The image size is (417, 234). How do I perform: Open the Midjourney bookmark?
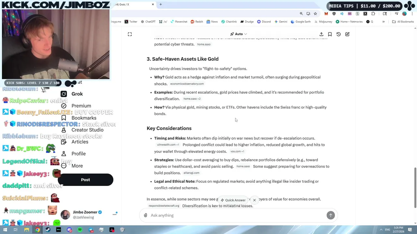323,22
